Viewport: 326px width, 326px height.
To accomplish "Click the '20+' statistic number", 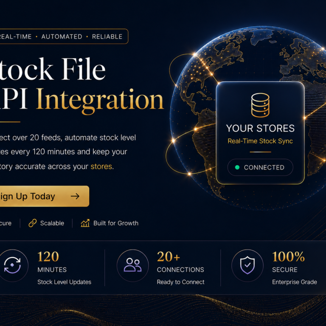I will (169, 257).
